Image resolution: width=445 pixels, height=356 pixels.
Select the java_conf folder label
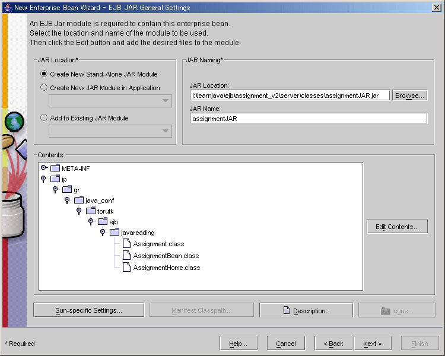click(x=100, y=201)
